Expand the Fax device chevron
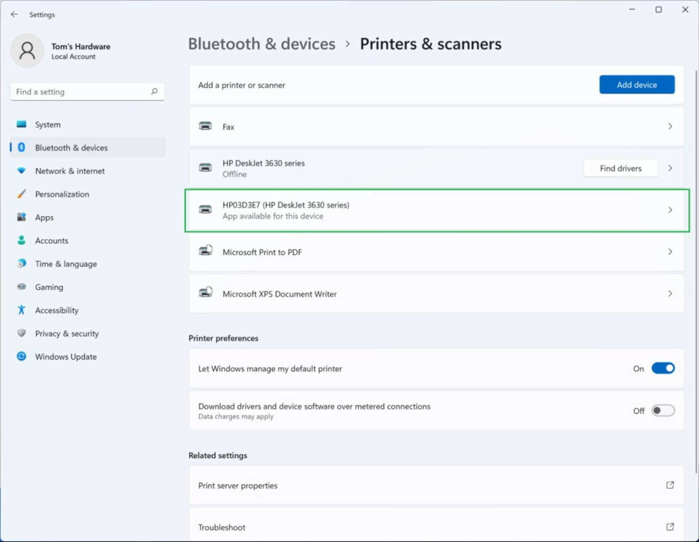Image resolution: width=699 pixels, height=542 pixels. (x=670, y=126)
